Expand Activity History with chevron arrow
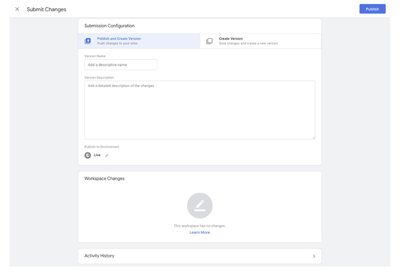 tap(314, 256)
